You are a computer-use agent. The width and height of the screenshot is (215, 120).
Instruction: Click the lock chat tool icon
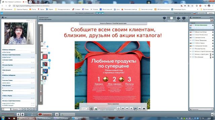tap(32, 109)
